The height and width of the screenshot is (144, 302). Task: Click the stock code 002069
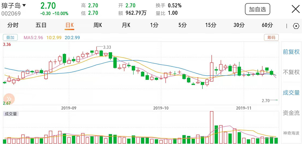point(11,13)
